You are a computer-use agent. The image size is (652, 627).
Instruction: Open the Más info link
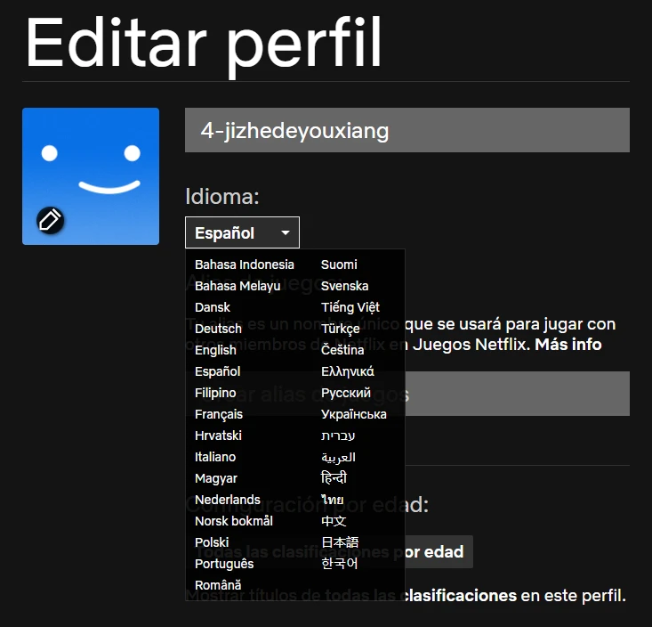coord(568,345)
